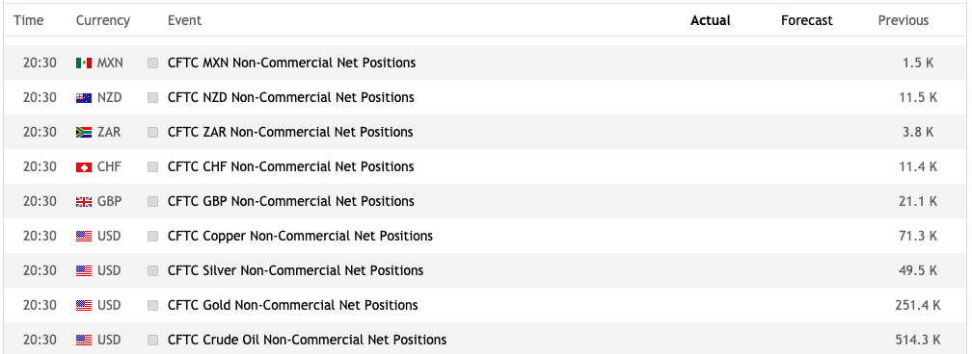The width and height of the screenshot is (972, 354).
Task: Open CFTC Gold Non-Commercial Net Positions event
Action: (292, 305)
